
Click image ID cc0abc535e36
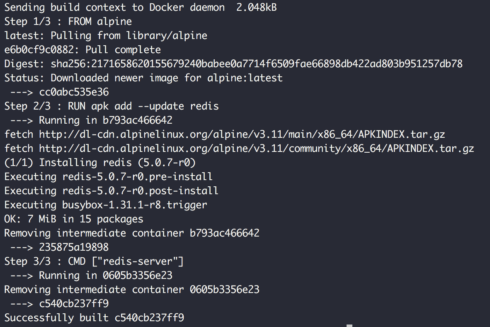74,92
